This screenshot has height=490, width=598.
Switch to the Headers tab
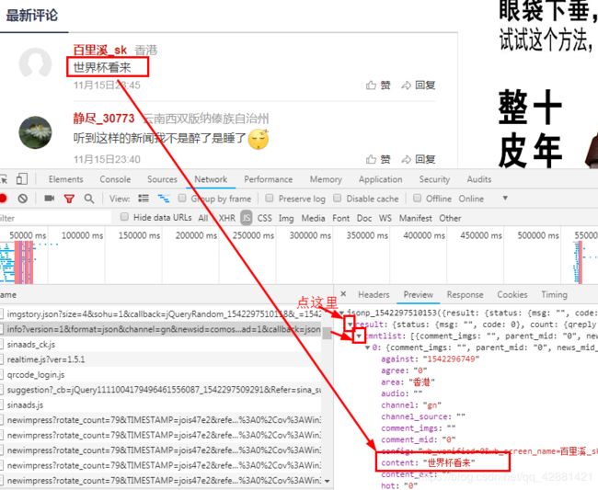(374, 294)
